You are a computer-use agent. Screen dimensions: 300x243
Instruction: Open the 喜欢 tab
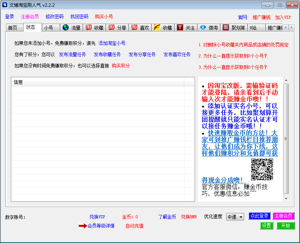tap(140, 28)
